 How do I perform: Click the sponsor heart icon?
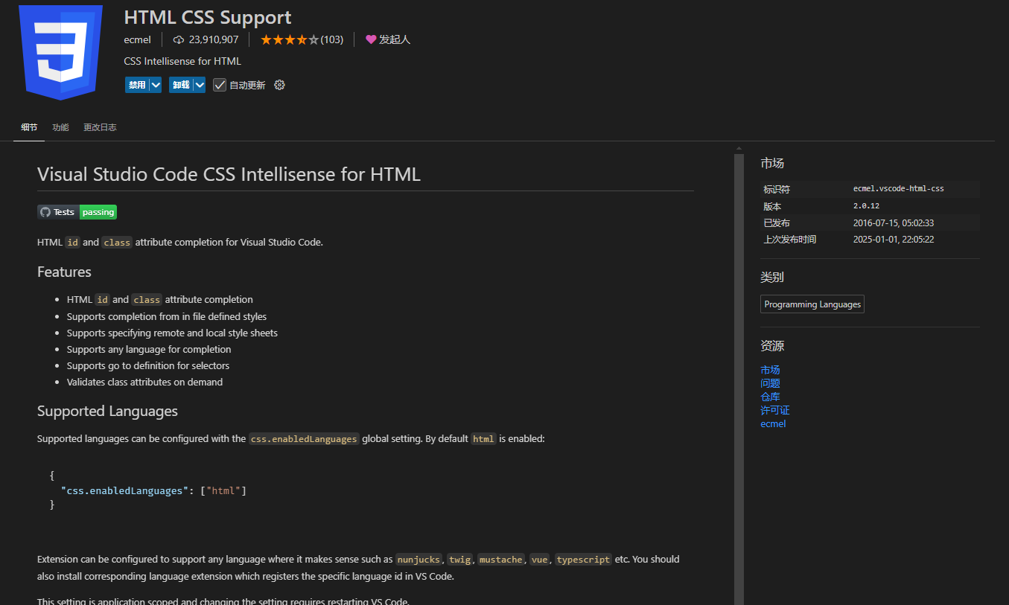pyautogui.click(x=371, y=39)
